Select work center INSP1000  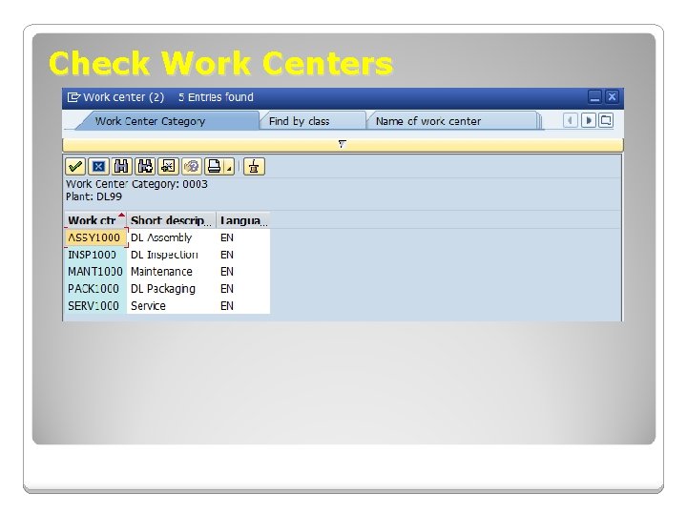pyautogui.click(x=95, y=255)
